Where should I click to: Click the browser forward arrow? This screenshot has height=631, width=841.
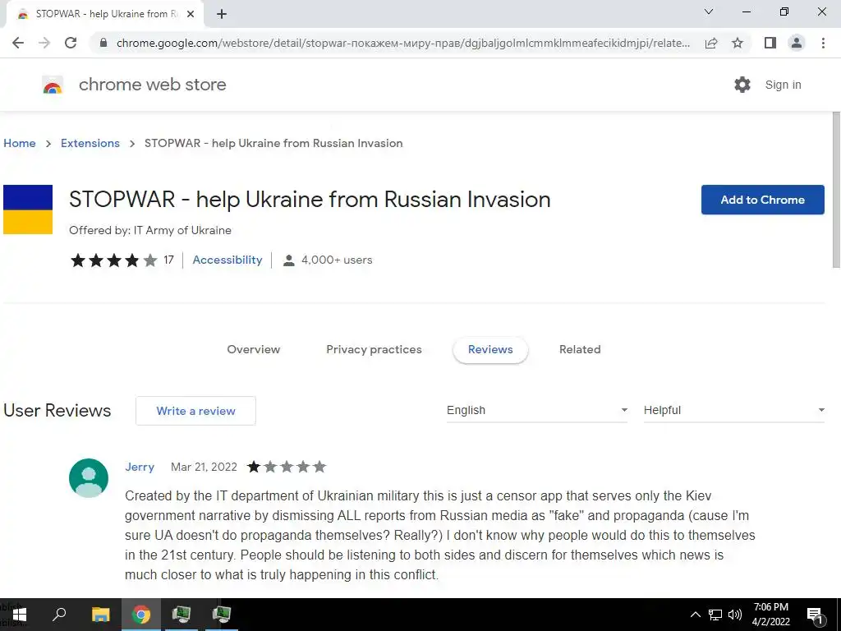point(44,43)
